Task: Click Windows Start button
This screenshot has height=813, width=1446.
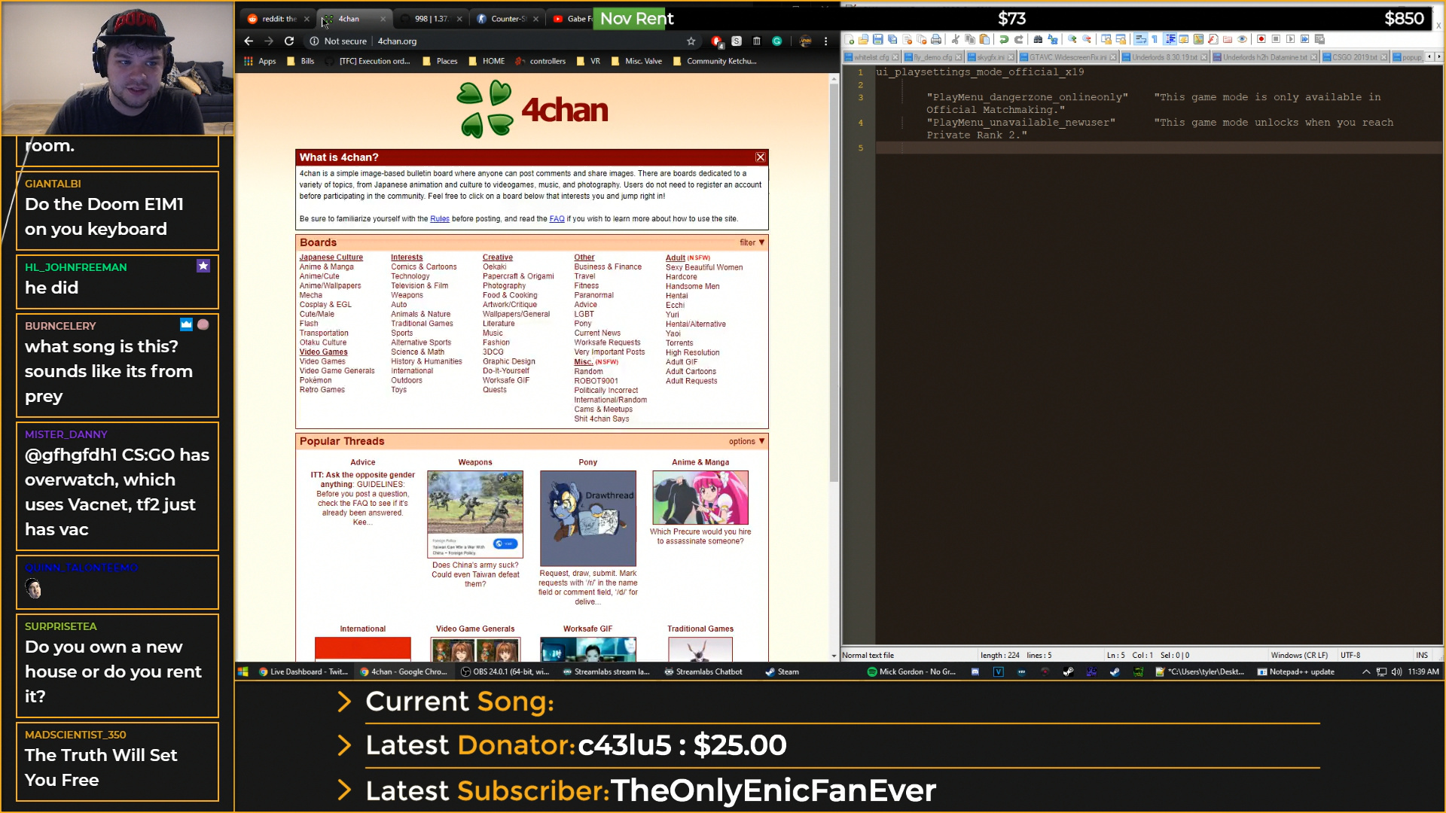Action: pyautogui.click(x=243, y=672)
